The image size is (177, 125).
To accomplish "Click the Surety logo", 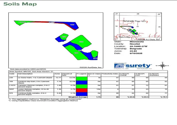I will (x=133, y=66).
